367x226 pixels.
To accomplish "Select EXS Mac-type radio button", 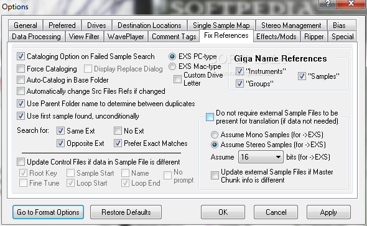I will [172, 66].
